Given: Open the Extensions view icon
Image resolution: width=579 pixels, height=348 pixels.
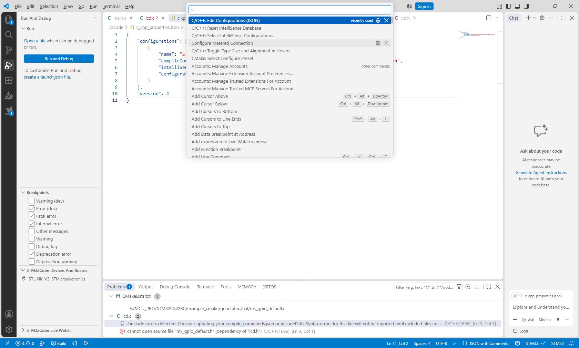Looking at the screenshot, I should (x=9, y=80).
